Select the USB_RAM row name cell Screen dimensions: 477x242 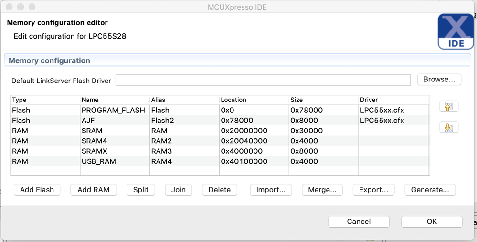pyautogui.click(x=99, y=161)
